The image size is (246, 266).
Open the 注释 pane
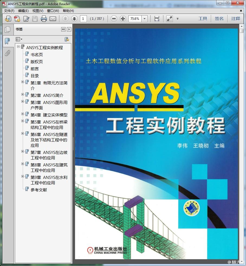[x=236, y=19]
